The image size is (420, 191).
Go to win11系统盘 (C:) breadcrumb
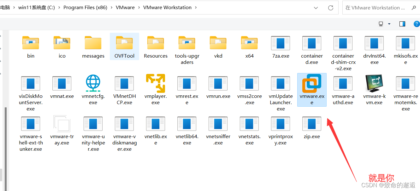click(37, 8)
